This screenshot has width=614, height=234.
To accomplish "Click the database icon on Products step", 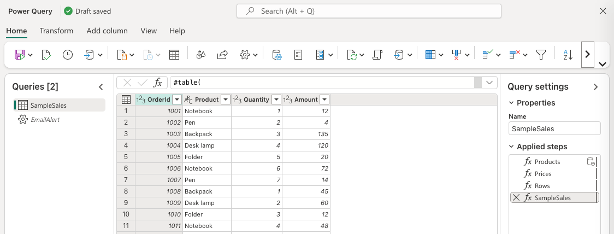I will coord(591,162).
